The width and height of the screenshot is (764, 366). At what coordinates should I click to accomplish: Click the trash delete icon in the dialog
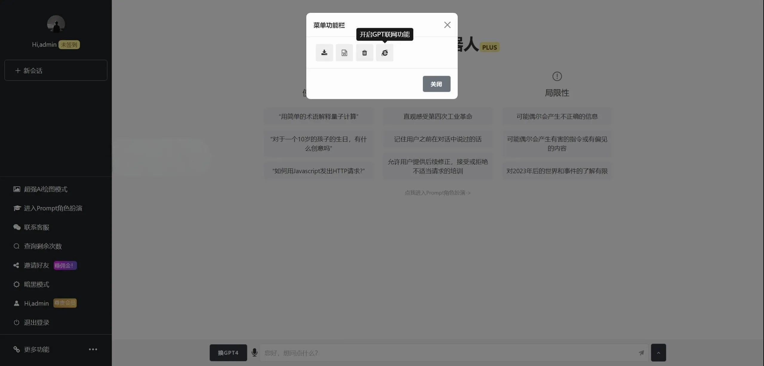click(x=364, y=53)
